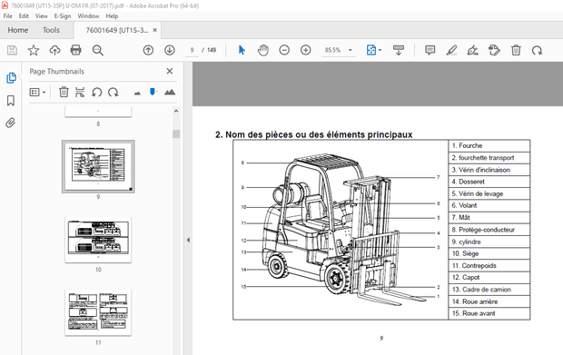Open the View menu
563x355 pixels.
coord(41,16)
